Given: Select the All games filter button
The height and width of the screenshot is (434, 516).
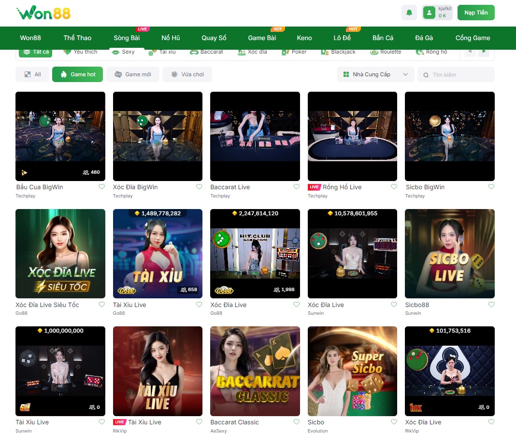Looking at the screenshot, I should 32,74.
